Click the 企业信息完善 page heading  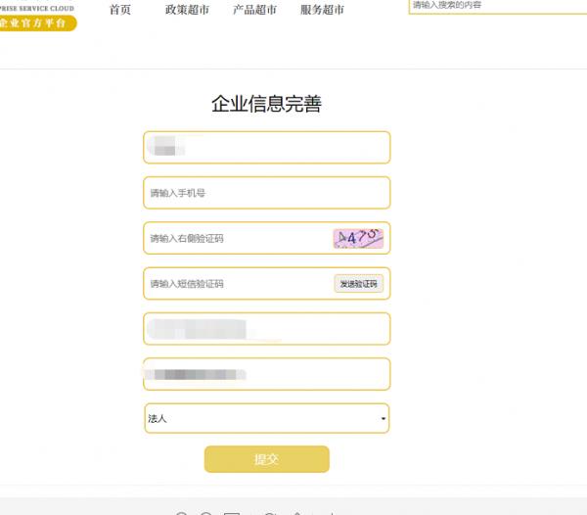pyautogui.click(x=266, y=104)
